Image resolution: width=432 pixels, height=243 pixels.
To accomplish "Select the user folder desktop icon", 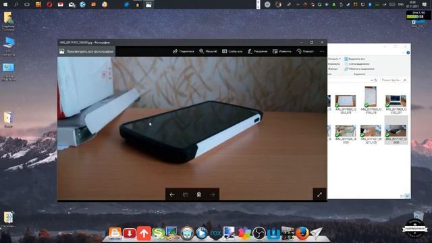I will point(9,21).
